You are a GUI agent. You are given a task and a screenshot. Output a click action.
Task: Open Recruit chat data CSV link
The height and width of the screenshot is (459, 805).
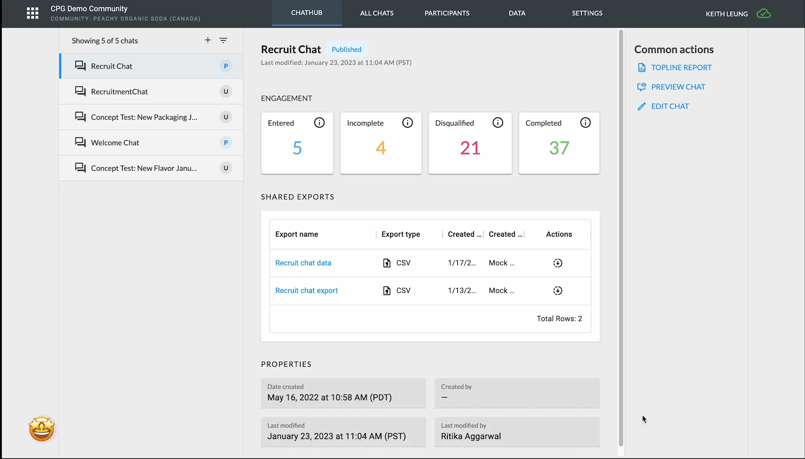pos(303,263)
